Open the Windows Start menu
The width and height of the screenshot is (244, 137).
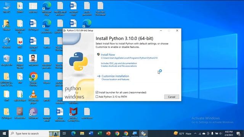(4, 134)
